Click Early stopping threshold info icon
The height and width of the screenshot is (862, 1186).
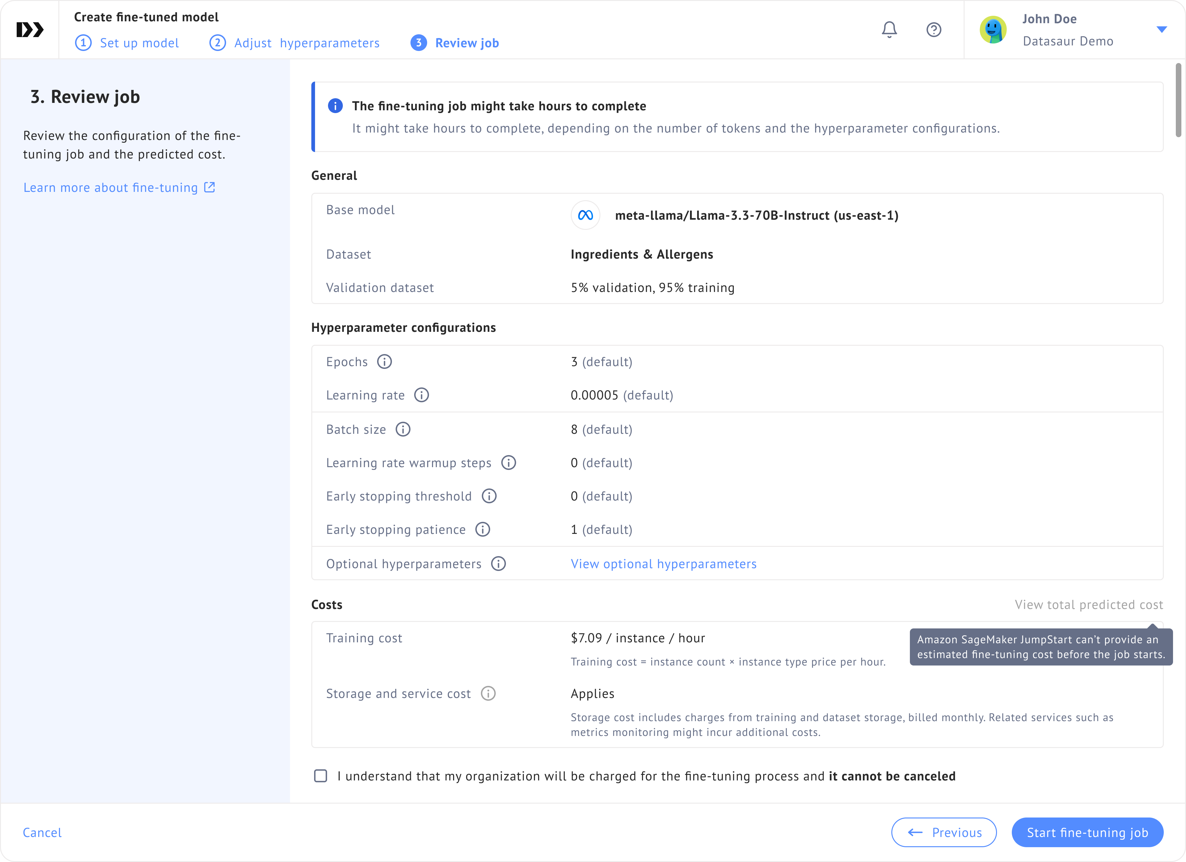click(x=489, y=496)
